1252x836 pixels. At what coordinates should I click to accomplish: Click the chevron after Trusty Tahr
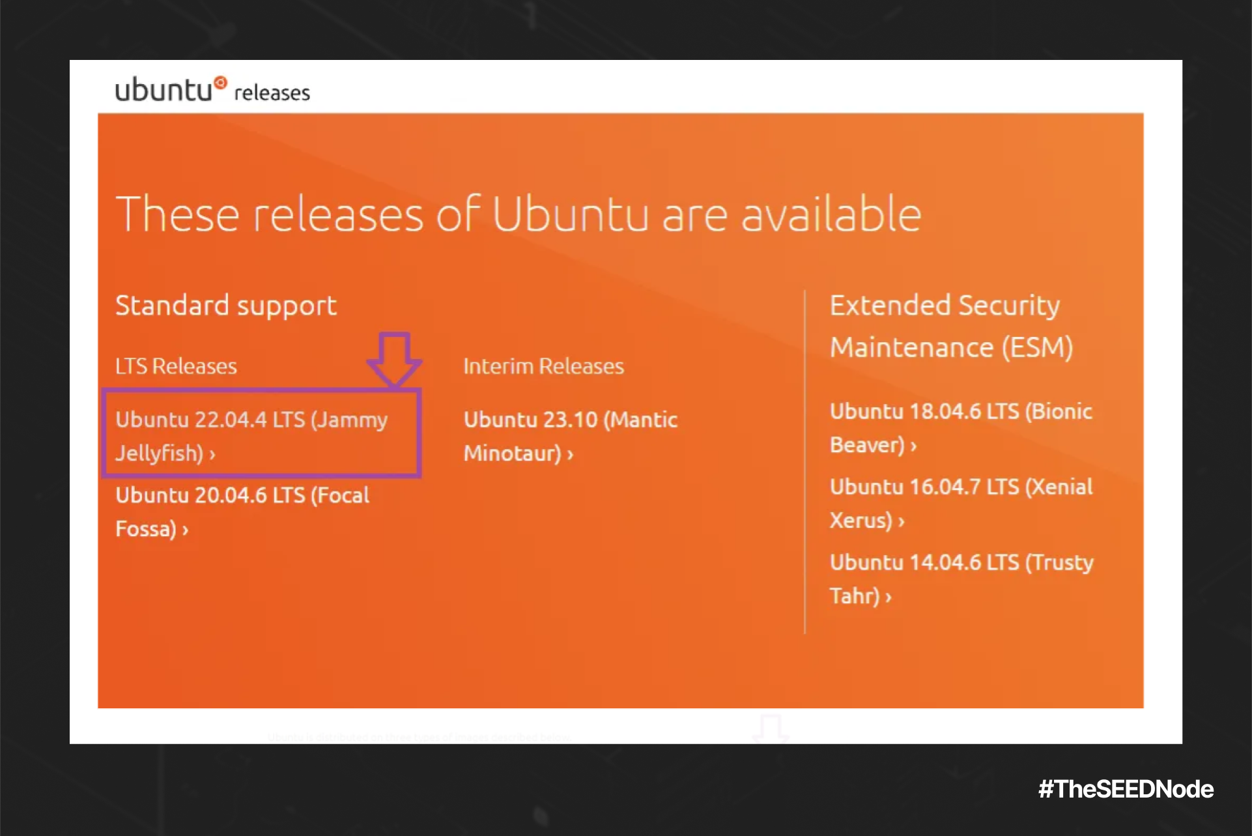click(888, 597)
